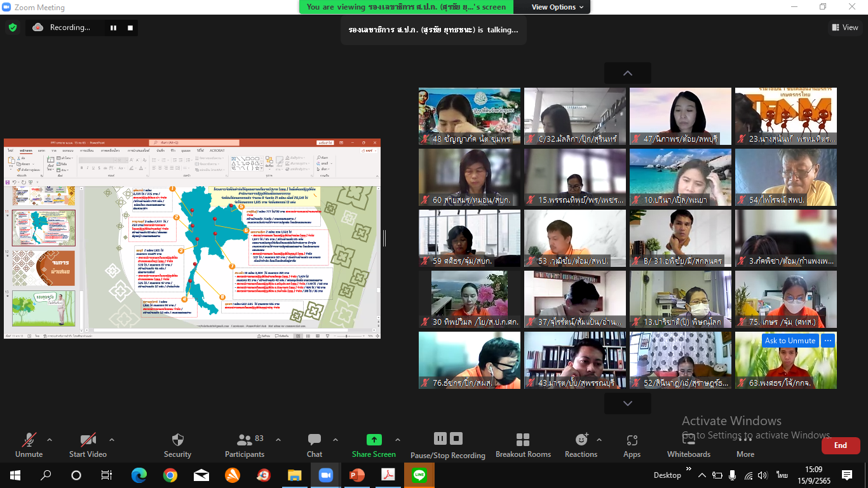Open Microsoft Edge from taskbar
The image size is (868, 488).
point(139,475)
